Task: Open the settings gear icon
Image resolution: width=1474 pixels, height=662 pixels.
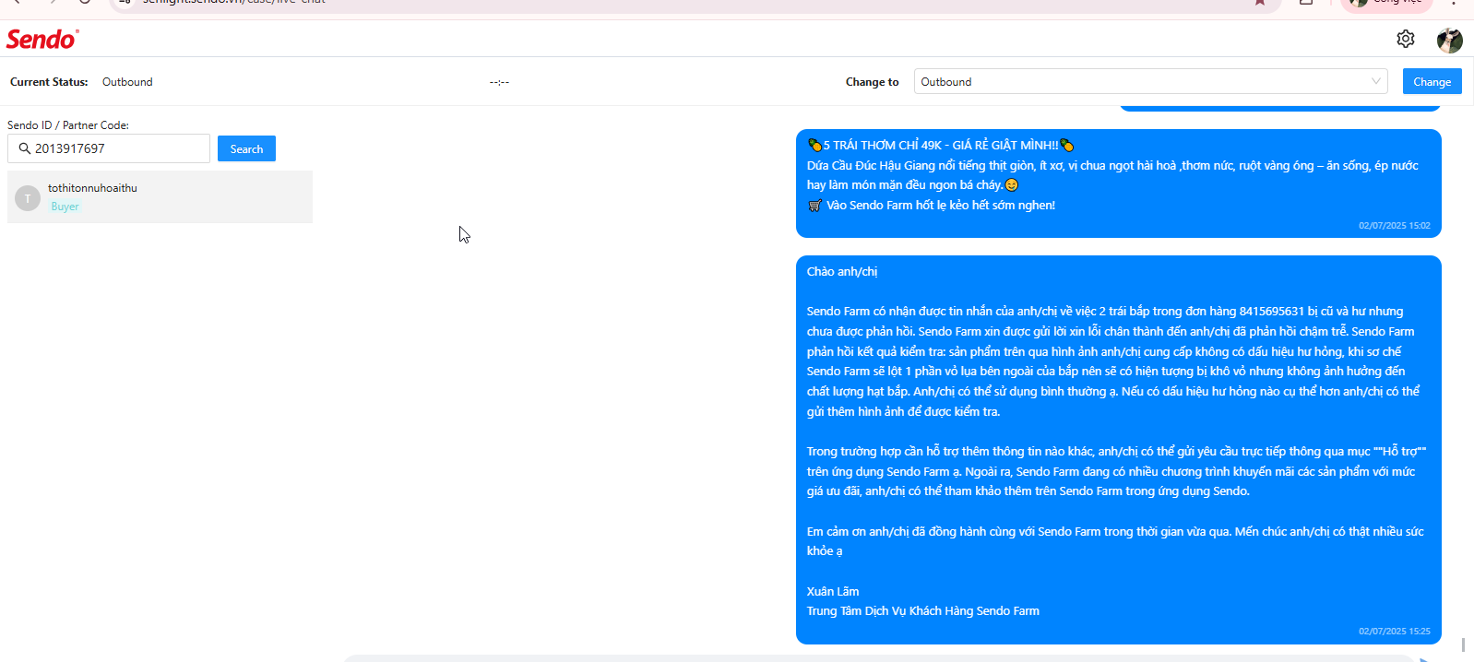Action: click(1406, 39)
